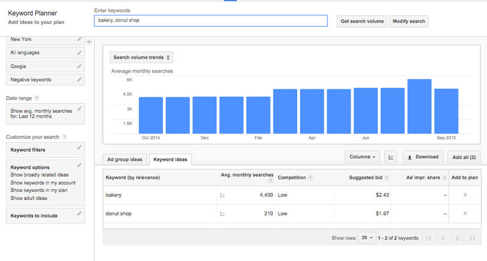Download the keyword ideas
Image resolution: width=487 pixels, height=261 pixels.
[423, 157]
